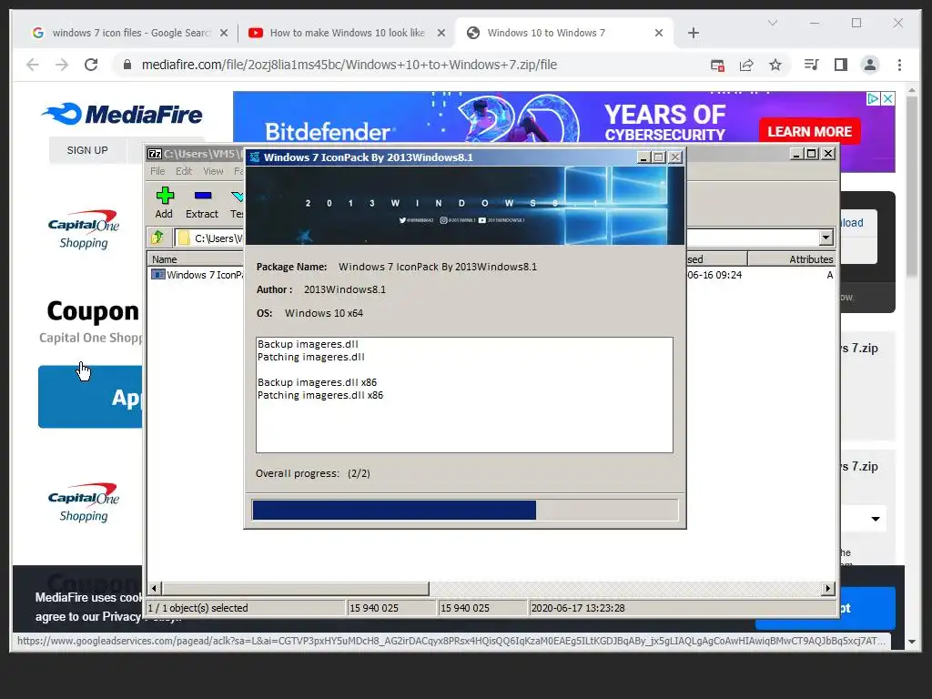
Task: Click the blue Capital One coupon button
Action: [x=90, y=397]
